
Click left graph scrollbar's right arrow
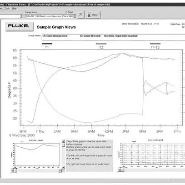(x=60, y=170)
